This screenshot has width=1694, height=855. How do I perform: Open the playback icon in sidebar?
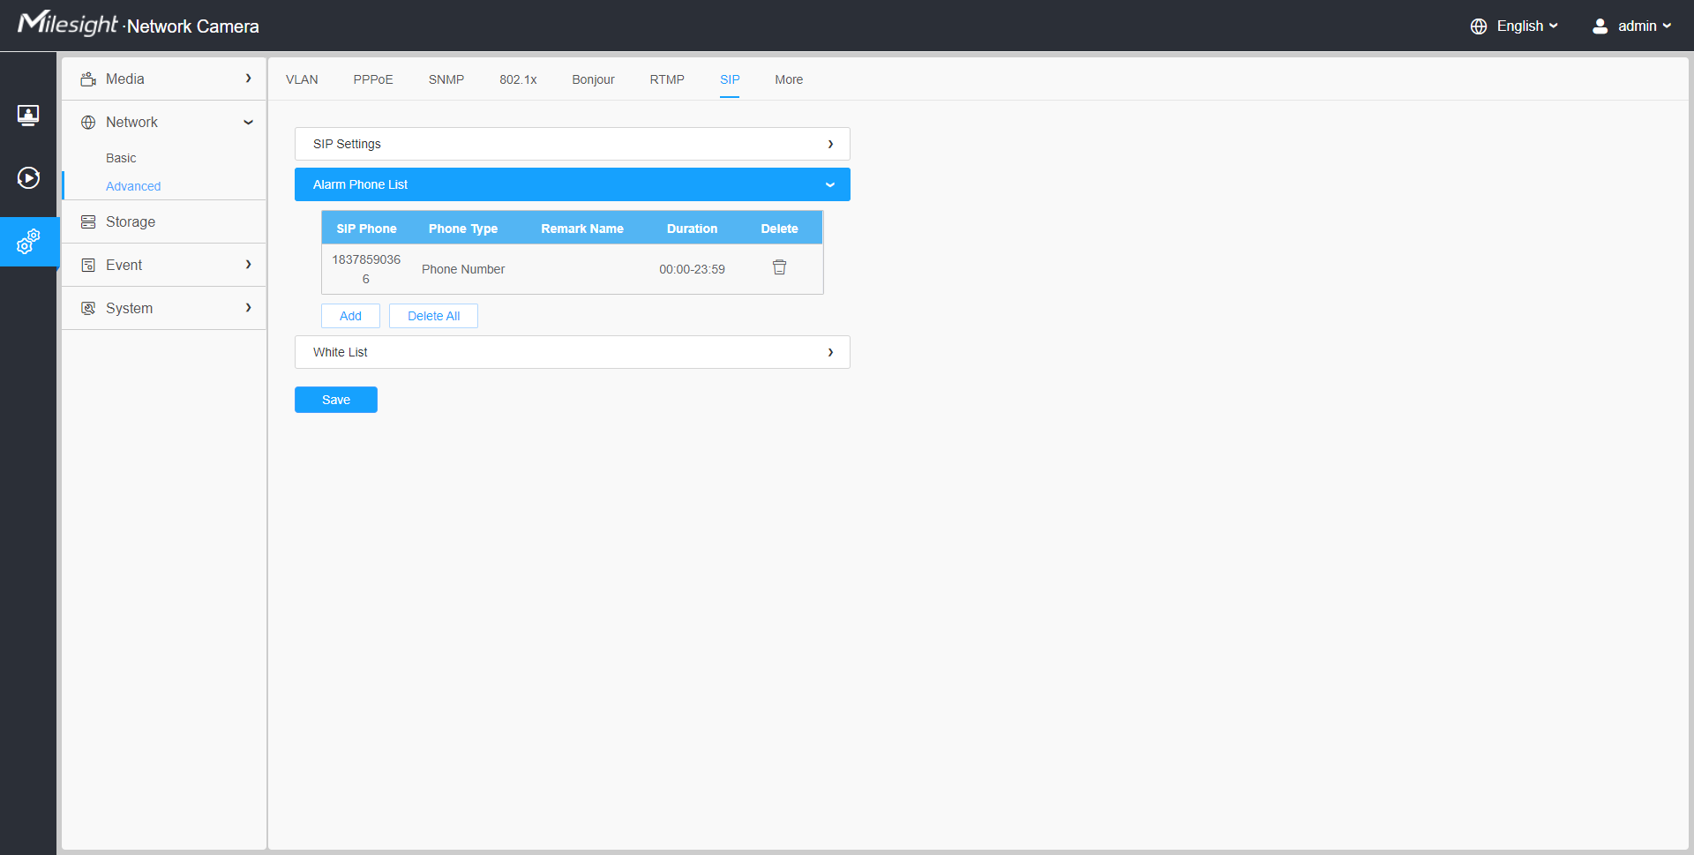pos(28,178)
